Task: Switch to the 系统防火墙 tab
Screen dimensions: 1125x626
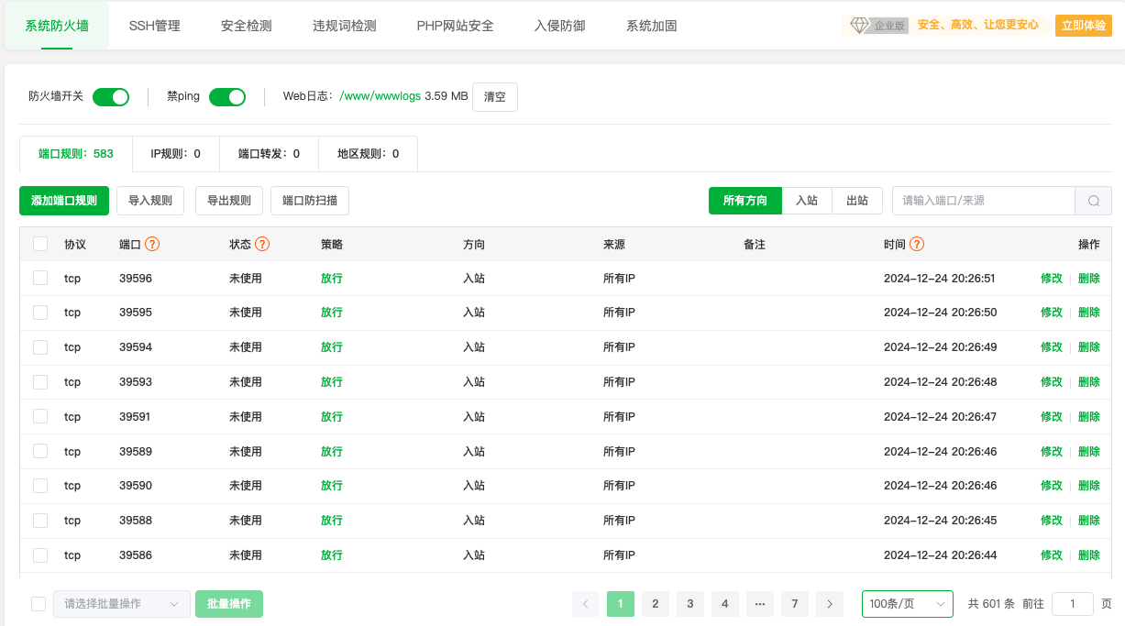Action: click(57, 26)
